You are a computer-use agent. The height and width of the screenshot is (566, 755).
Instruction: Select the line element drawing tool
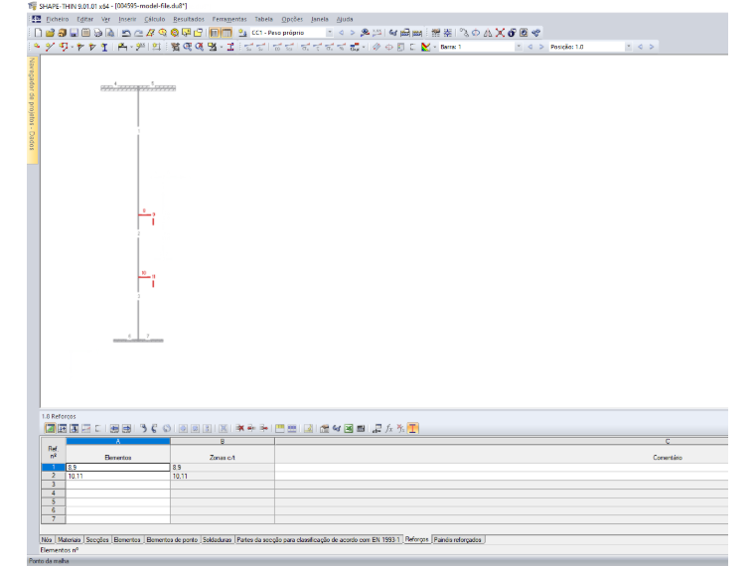click(x=50, y=47)
